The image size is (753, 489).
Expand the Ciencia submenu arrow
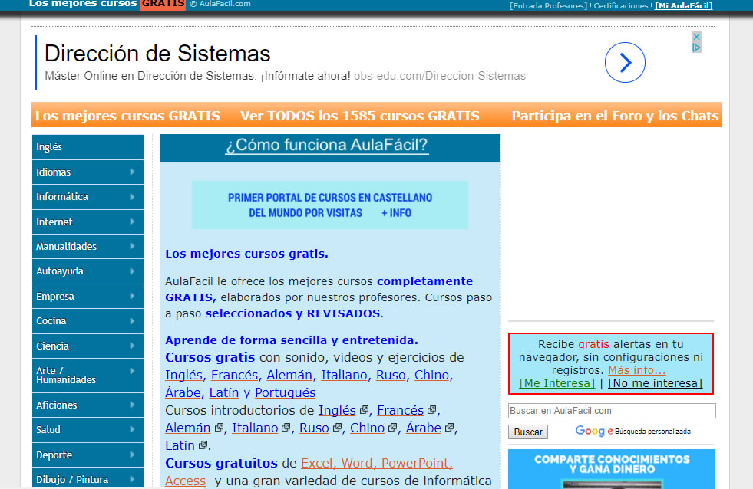point(133,346)
